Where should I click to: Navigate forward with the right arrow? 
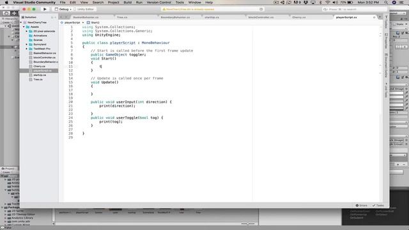click(66, 17)
